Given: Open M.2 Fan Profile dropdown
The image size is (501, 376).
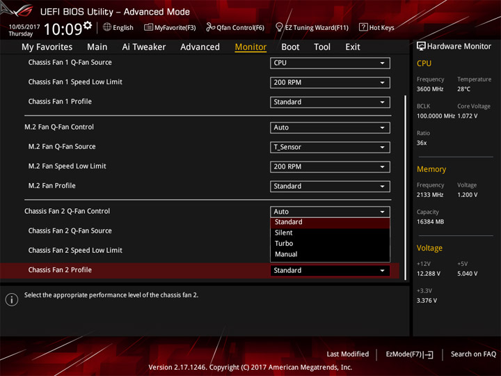Looking at the screenshot, I should 330,186.
